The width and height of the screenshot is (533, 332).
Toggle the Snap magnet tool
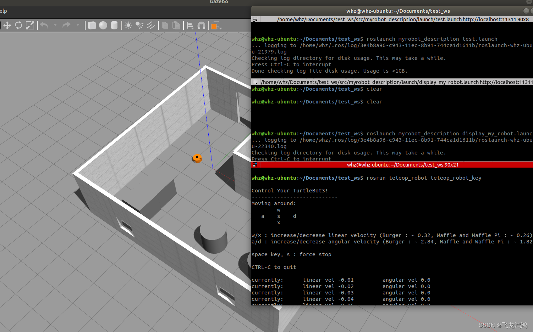[x=201, y=26]
